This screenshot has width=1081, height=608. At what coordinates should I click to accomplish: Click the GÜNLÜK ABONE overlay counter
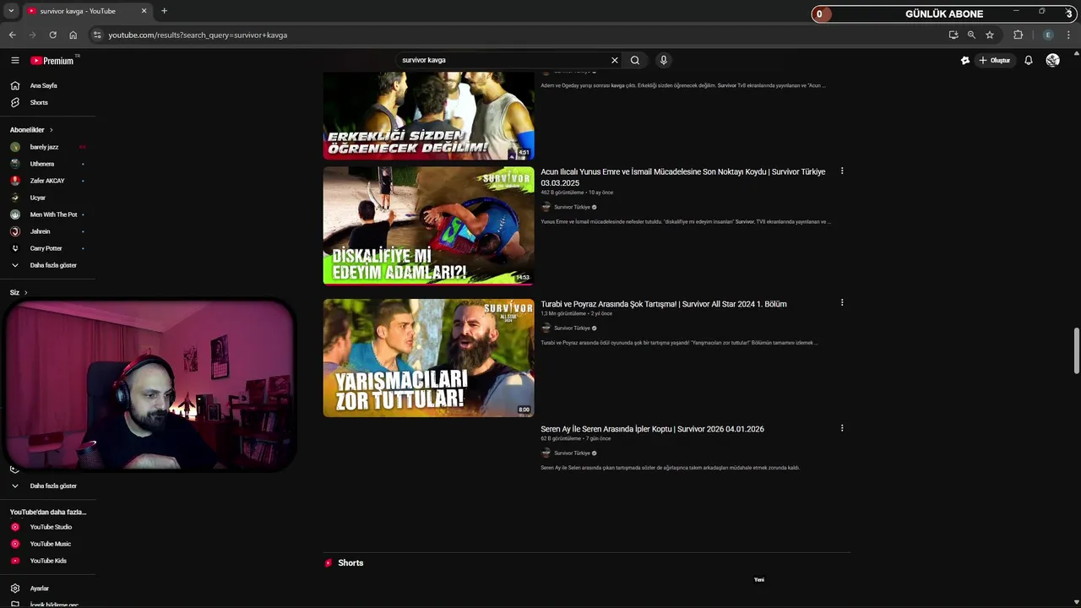tap(944, 14)
